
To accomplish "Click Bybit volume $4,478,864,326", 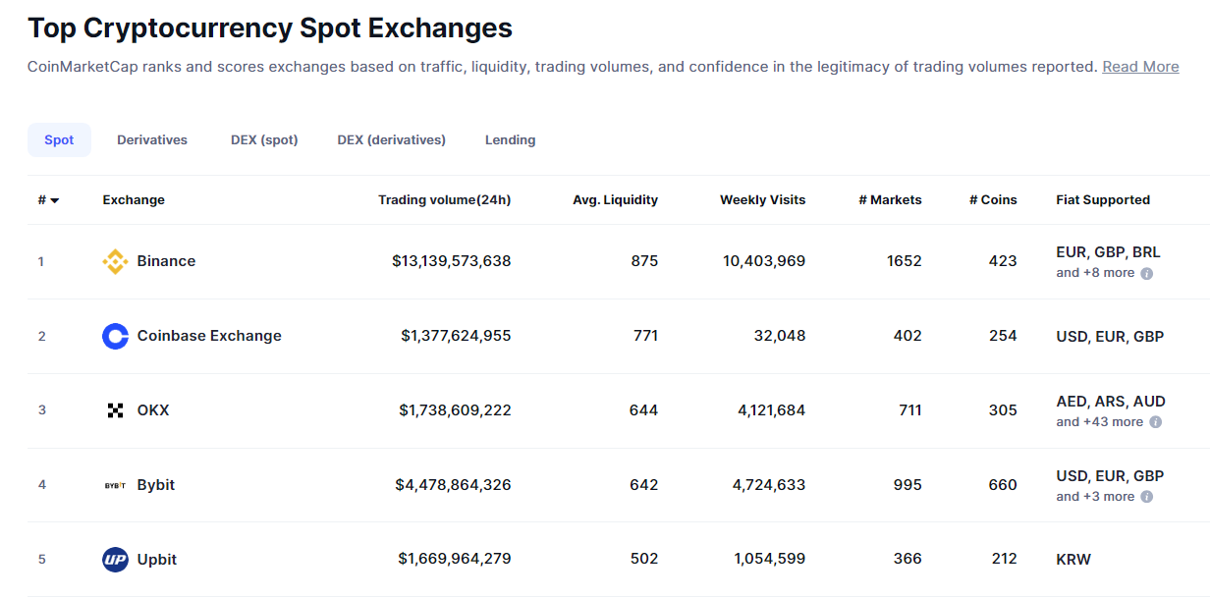I will 454,485.
